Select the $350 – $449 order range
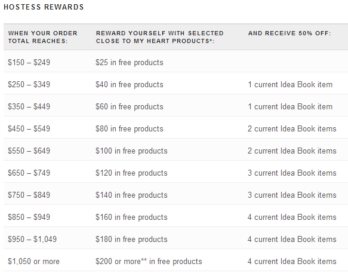The image size is (348, 279). tap(29, 106)
